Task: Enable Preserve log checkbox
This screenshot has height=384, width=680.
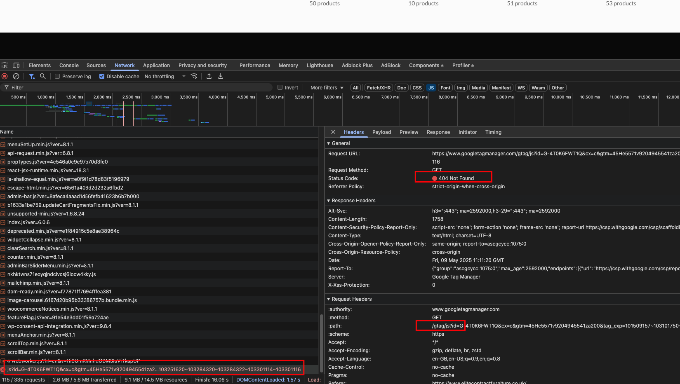Action: pos(57,76)
